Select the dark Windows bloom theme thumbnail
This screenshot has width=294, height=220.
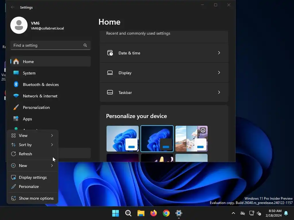157,139
